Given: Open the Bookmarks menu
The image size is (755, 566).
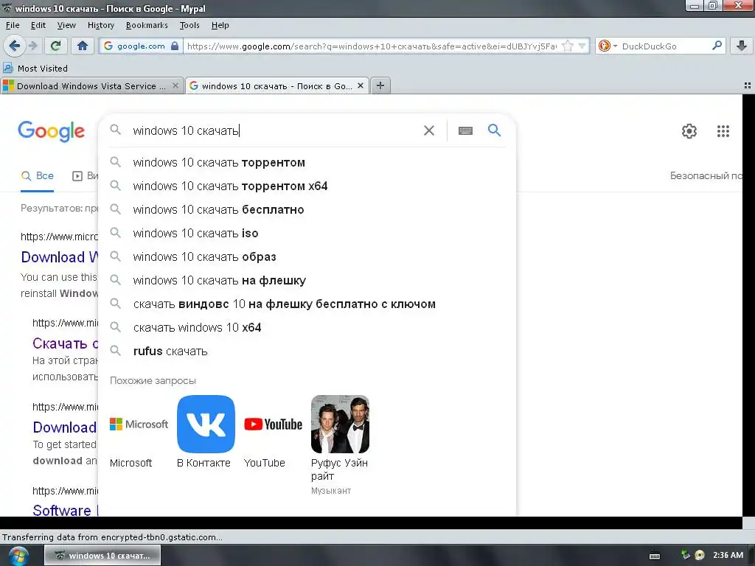Looking at the screenshot, I should (147, 25).
